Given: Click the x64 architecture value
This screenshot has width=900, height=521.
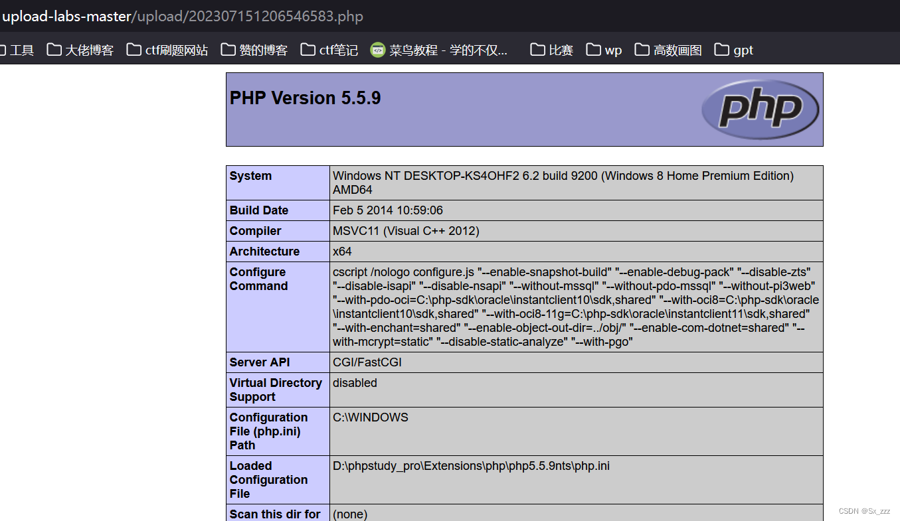Looking at the screenshot, I should click(342, 252).
